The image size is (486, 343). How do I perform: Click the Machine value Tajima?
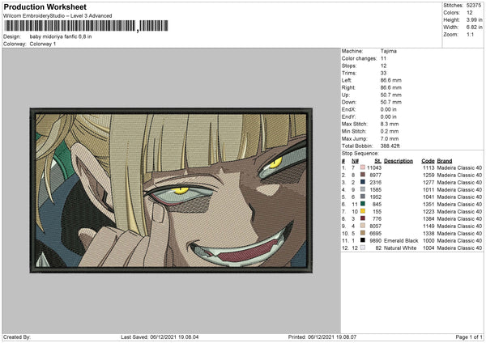coord(388,51)
